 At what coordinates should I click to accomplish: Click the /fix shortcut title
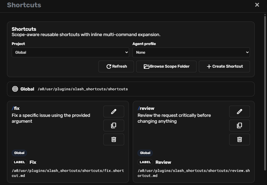tap(16, 108)
